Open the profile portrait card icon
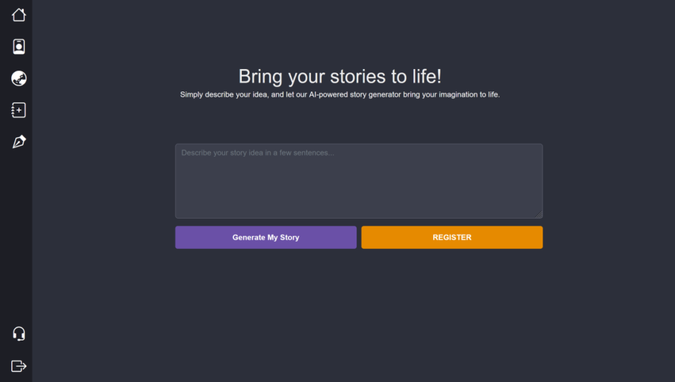Image resolution: width=675 pixels, height=382 pixels. click(18, 47)
